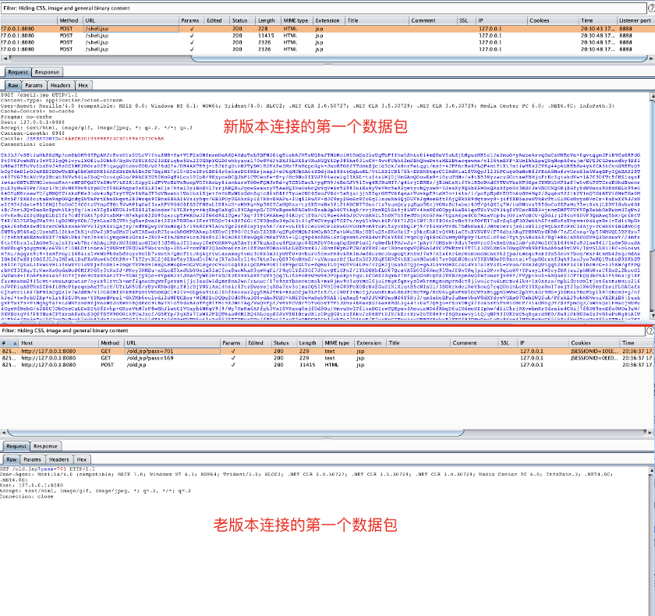Click the help question-mark icon on the lower filter bar
655x616 pixels.
point(650,331)
